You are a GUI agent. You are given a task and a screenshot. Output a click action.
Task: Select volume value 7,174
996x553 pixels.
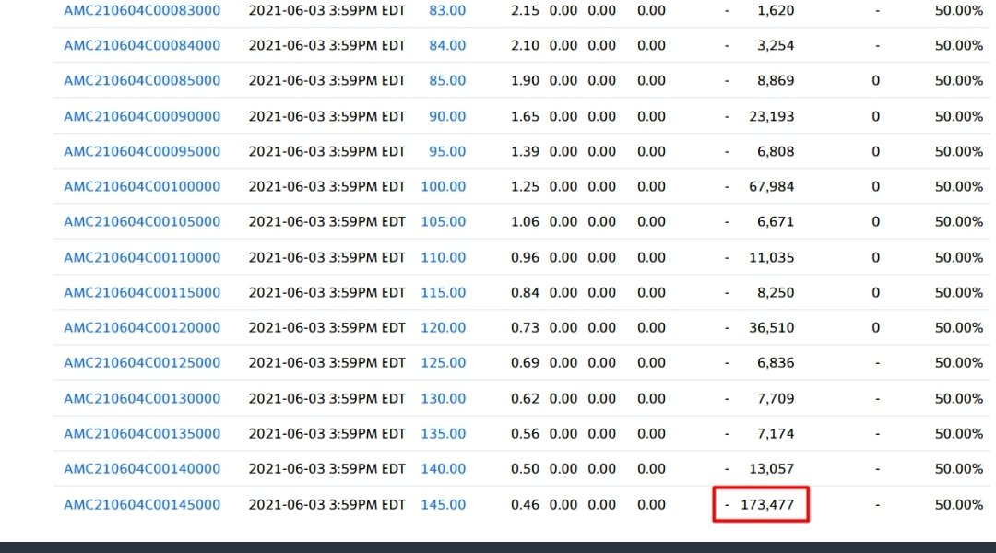[776, 433]
